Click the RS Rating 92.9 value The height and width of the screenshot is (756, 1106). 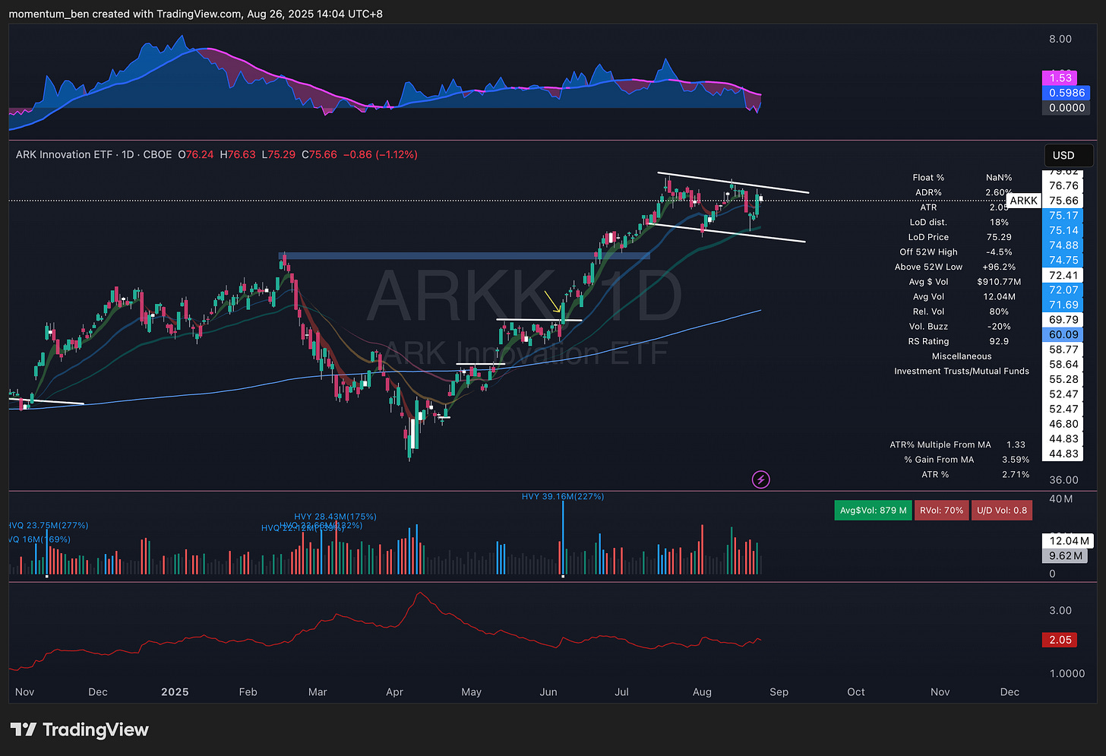[x=999, y=341]
